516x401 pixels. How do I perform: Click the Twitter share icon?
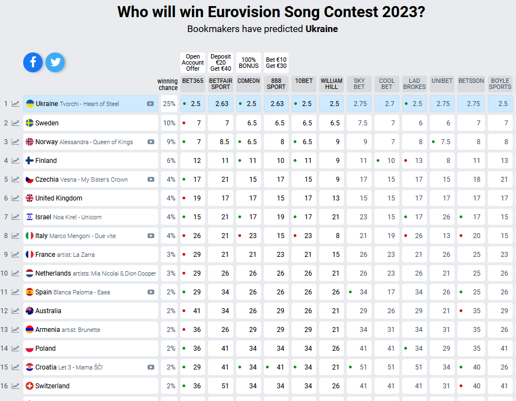pyautogui.click(x=55, y=62)
